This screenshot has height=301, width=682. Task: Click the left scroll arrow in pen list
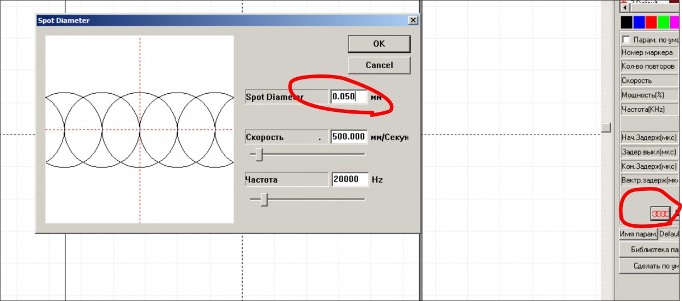623,8
